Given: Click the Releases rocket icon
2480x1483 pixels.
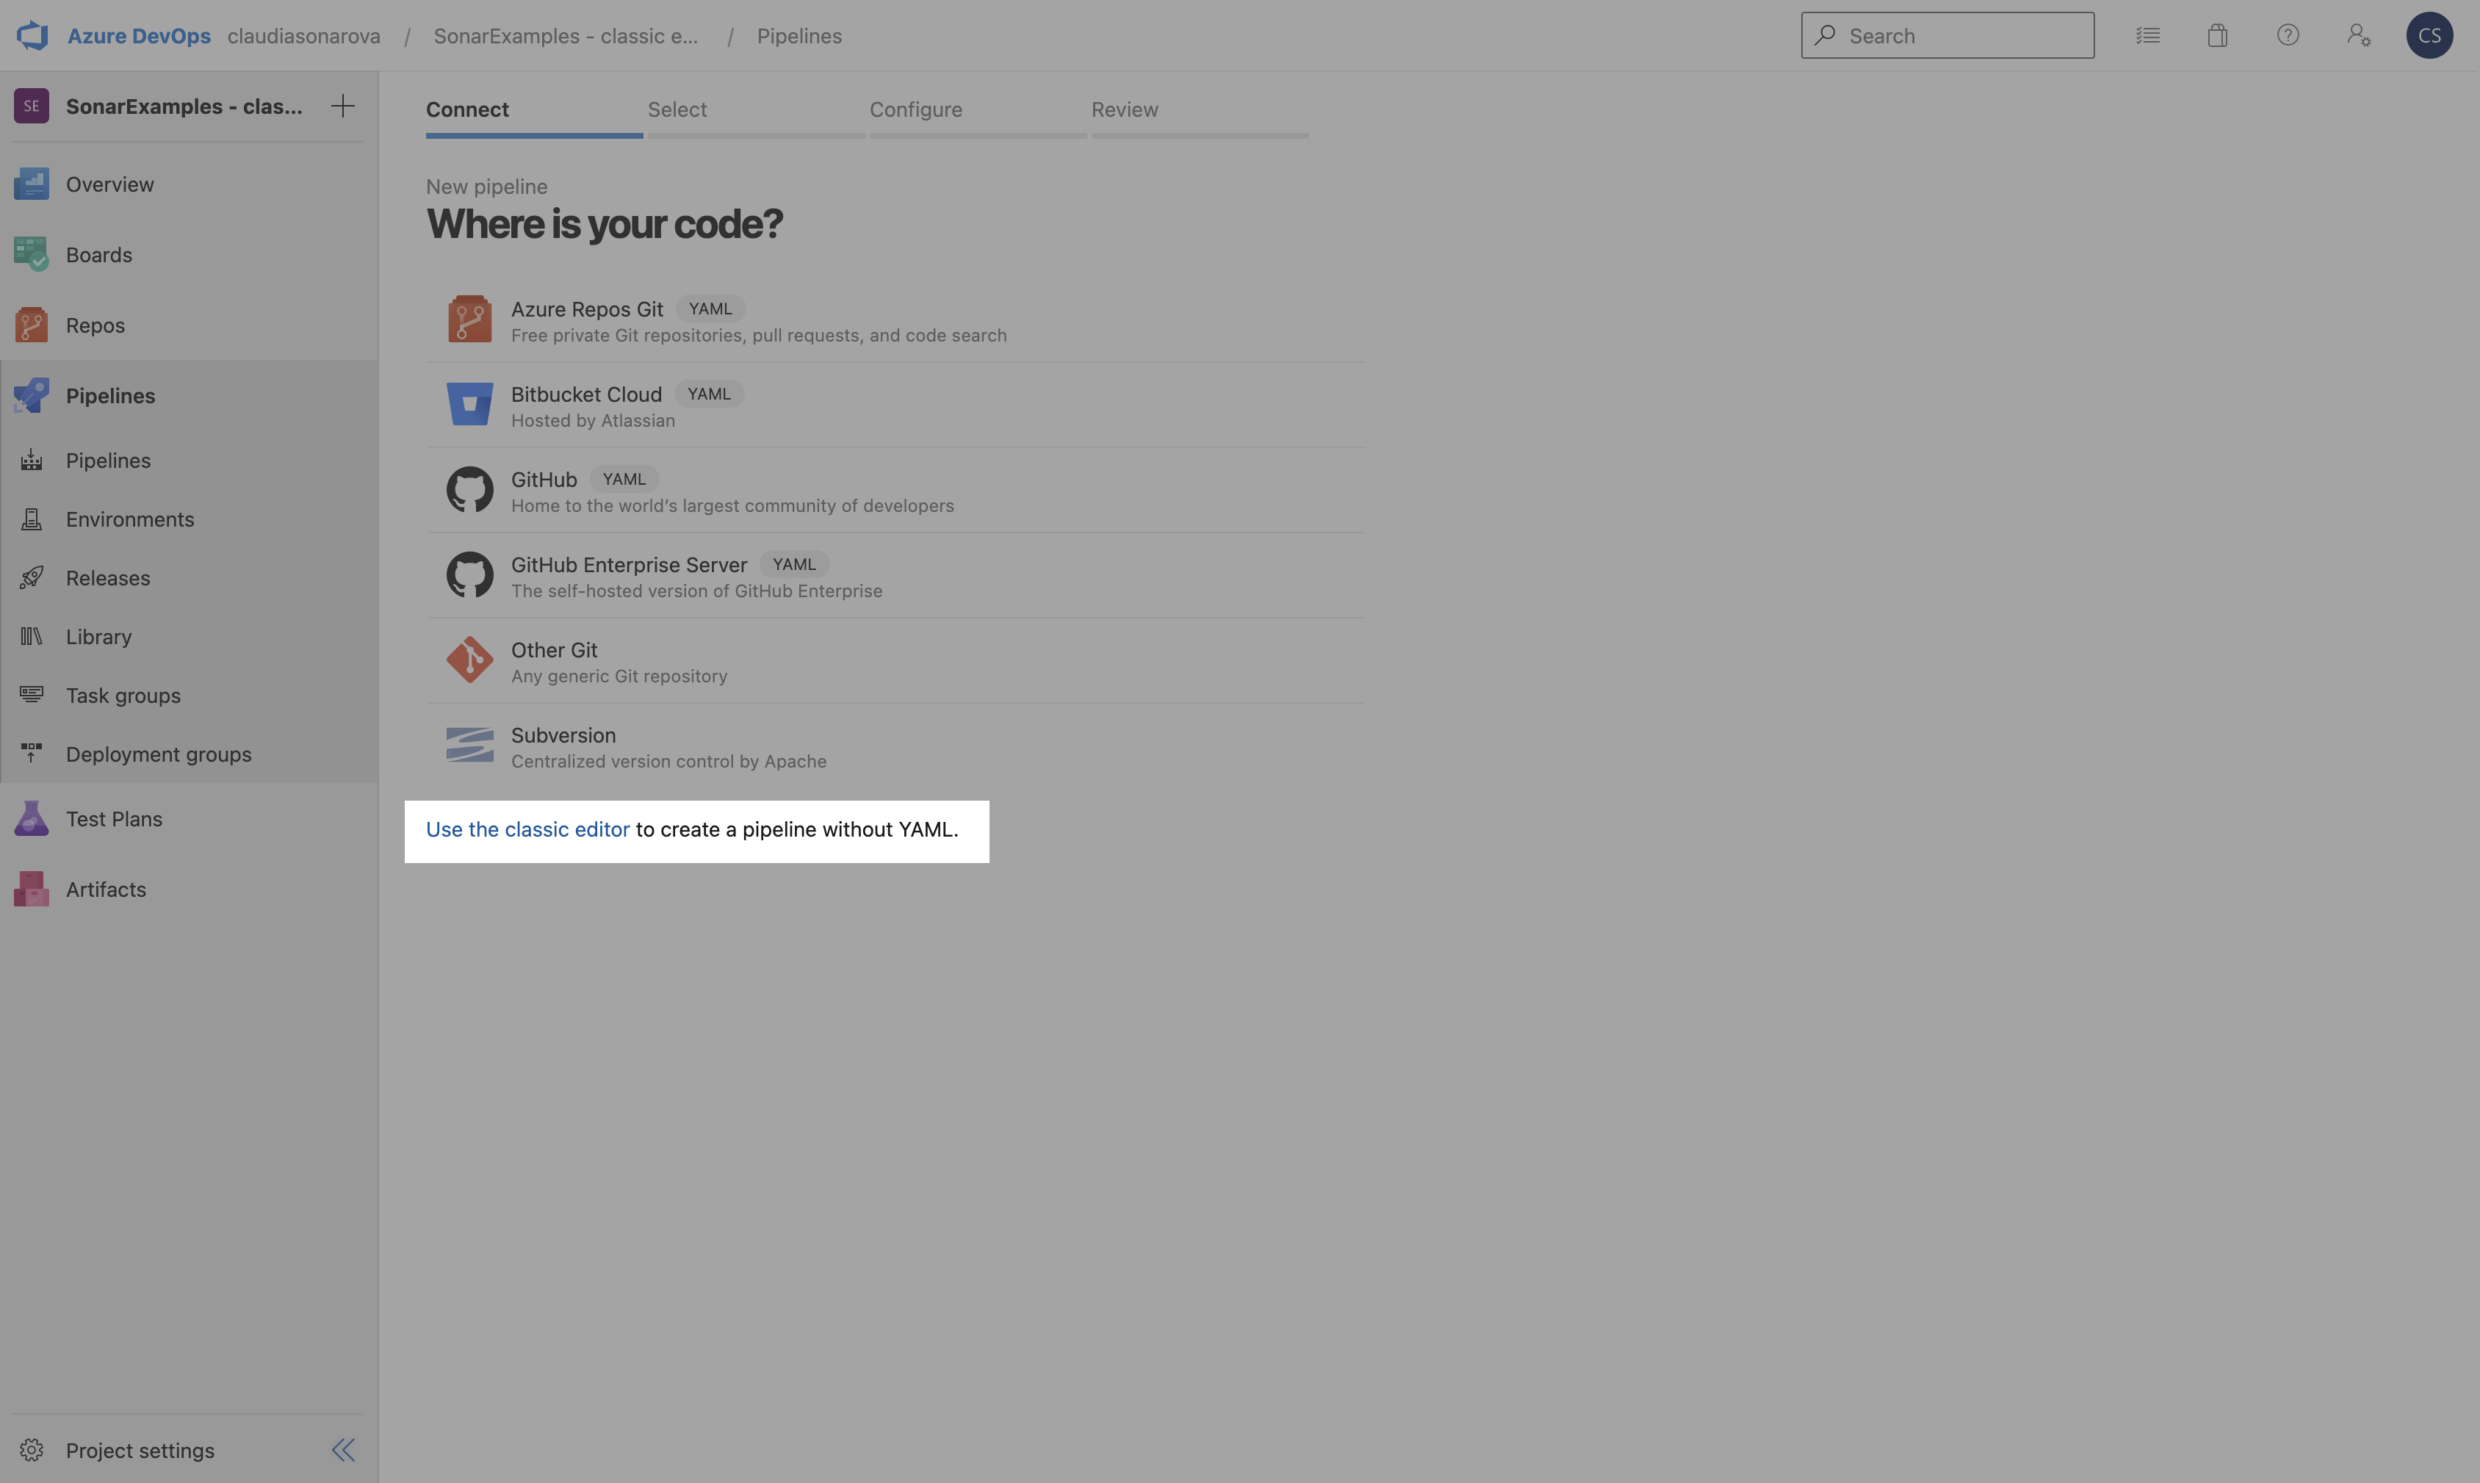Looking at the screenshot, I should [31, 577].
